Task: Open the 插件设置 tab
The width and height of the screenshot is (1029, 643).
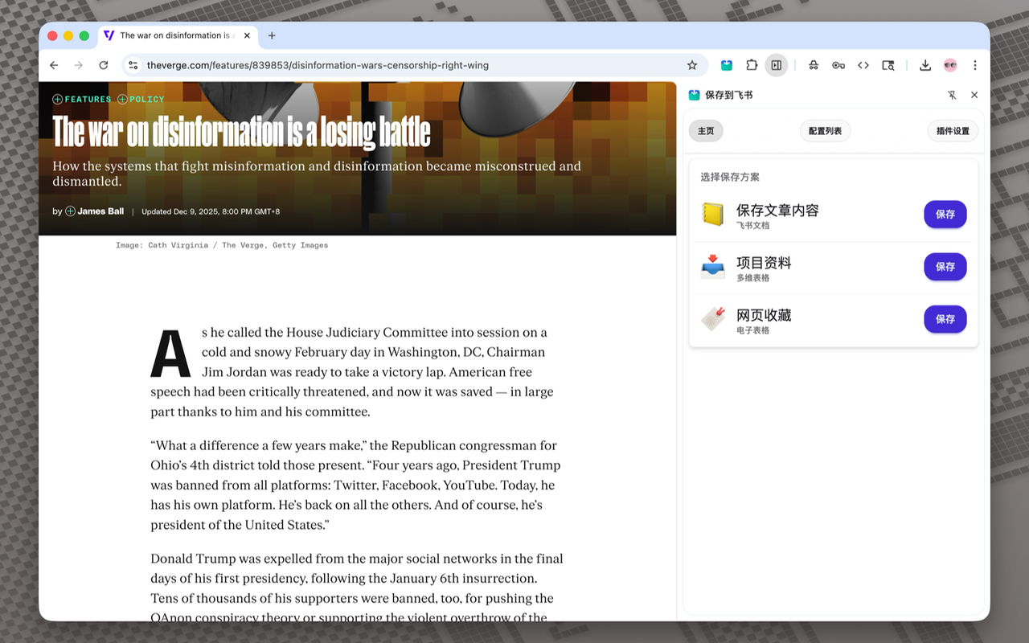Action: (x=953, y=130)
